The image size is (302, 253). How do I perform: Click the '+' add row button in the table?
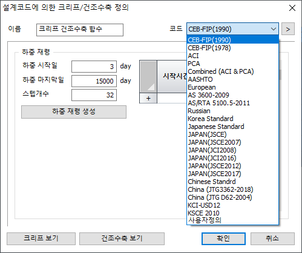pos(148,99)
